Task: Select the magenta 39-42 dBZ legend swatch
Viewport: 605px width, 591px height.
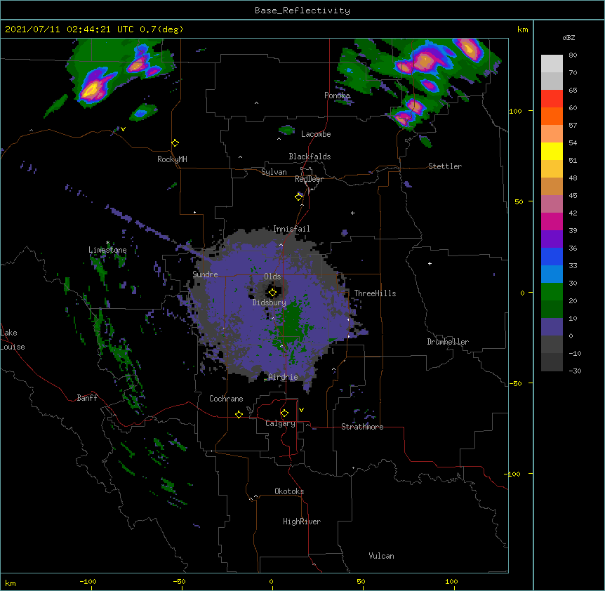Action: pos(552,221)
